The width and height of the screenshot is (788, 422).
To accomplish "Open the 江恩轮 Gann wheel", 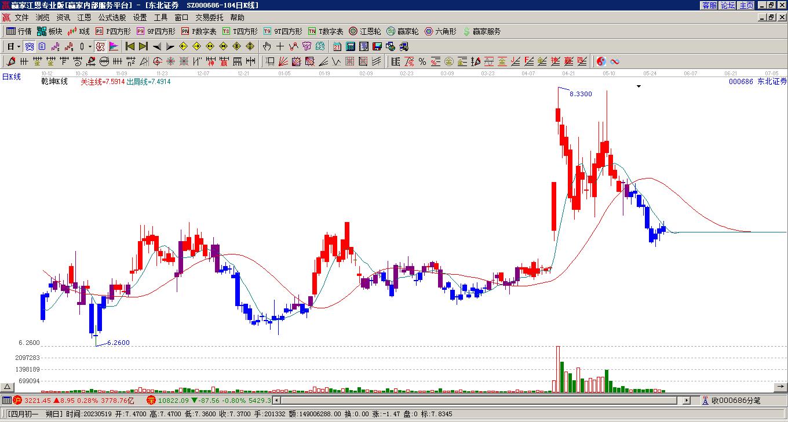I will point(366,31).
